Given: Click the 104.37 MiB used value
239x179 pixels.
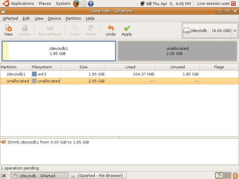Looking at the screenshot, I should point(143,74).
